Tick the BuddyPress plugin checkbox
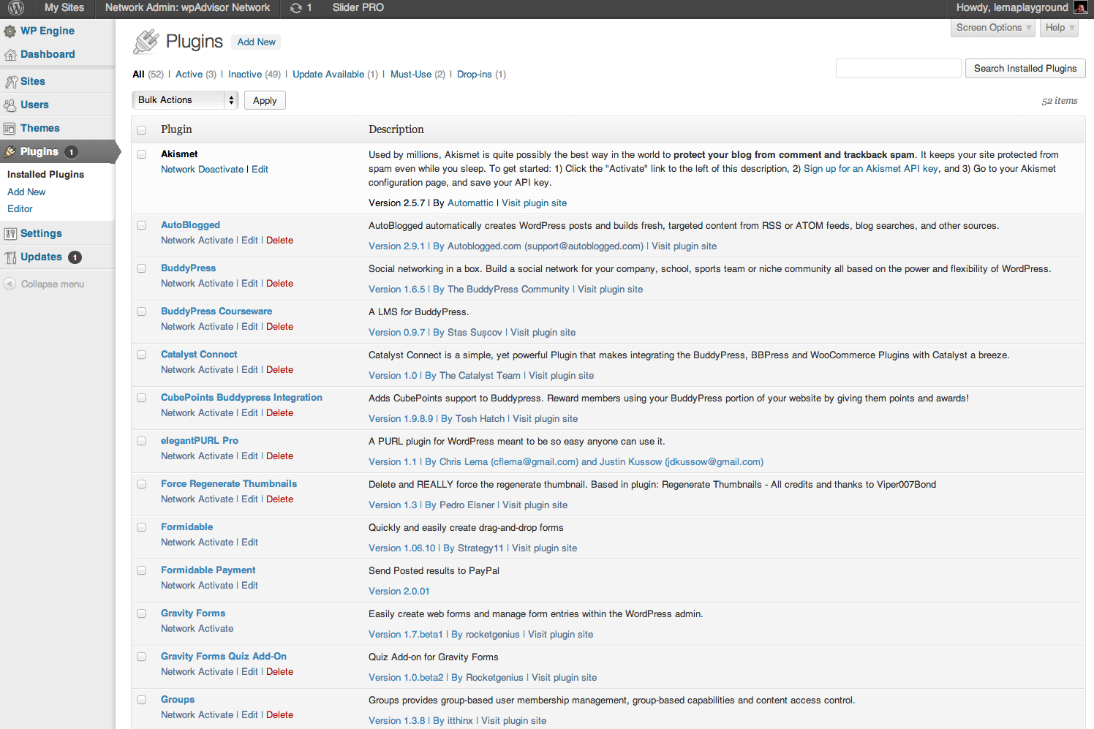Screen dimensions: 1094x729 pos(141,268)
